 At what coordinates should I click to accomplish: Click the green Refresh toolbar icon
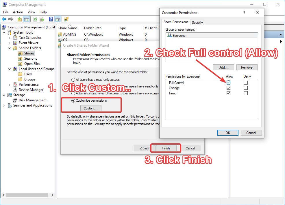pyautogui.click(x=36, y=19)
